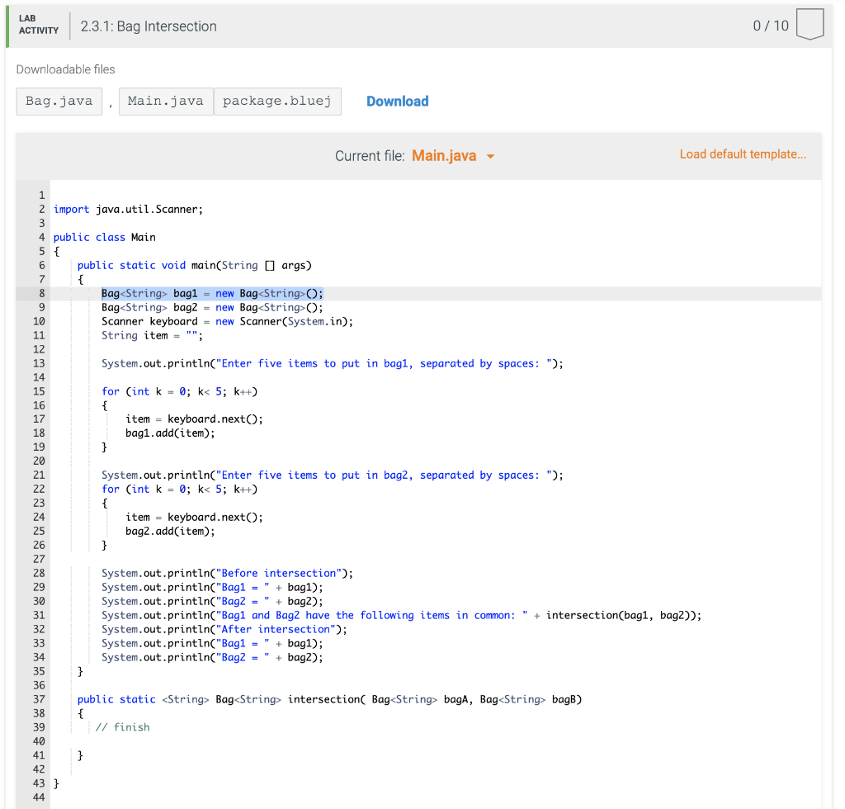The image size is (845, 809).
Task: Click the closing brace on line 43
Action: coord(56,783)
